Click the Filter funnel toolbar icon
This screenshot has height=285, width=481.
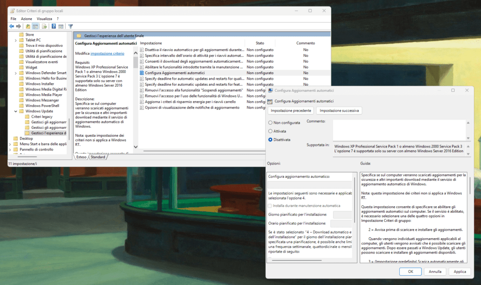point(70,26)
